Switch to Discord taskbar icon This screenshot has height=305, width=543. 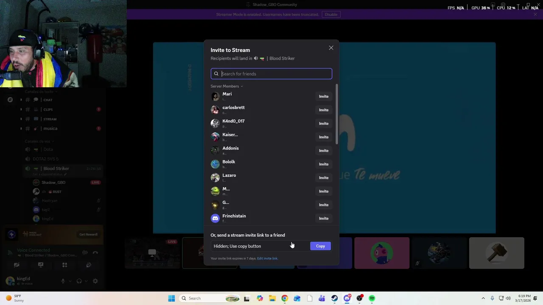(347, 298)
